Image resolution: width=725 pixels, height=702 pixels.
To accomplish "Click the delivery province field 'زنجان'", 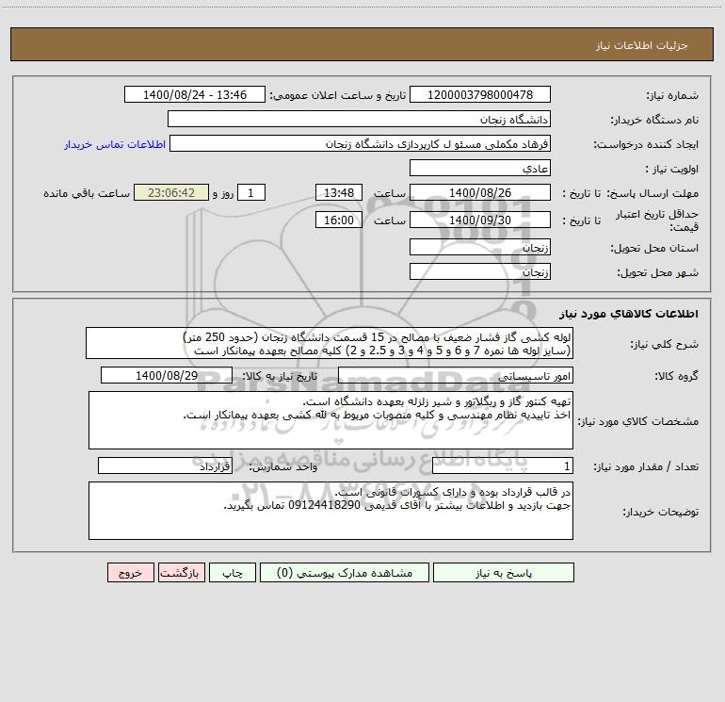I will click(480, 247).
